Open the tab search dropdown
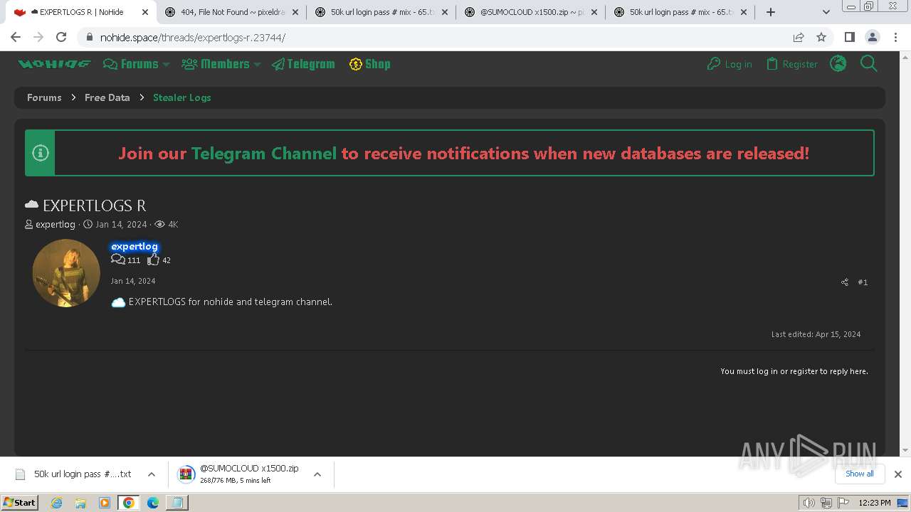Screen dimensions: 911x512 pyautogui.click(x=826, y=12)
